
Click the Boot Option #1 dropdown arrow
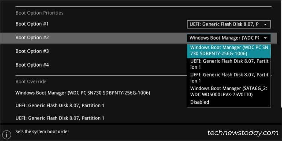(x=265, y=24)
